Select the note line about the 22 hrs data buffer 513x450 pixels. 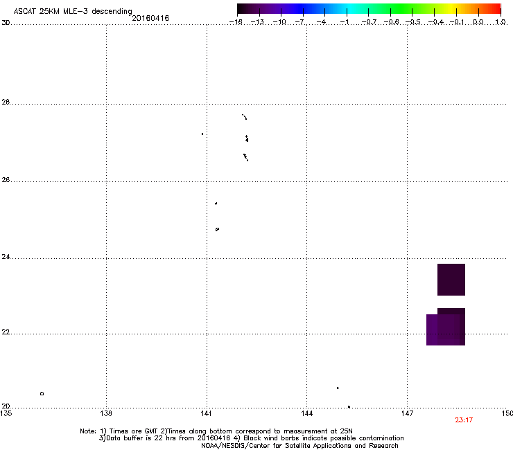[x=251, y=438]
